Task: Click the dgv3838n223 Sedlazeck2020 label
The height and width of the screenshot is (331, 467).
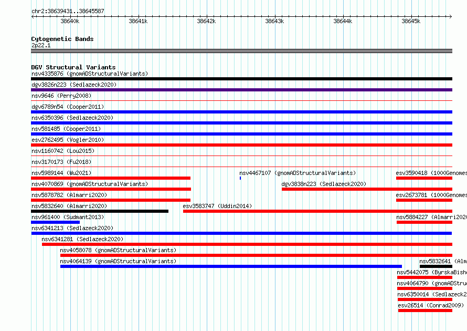Action: coord(324,184)
